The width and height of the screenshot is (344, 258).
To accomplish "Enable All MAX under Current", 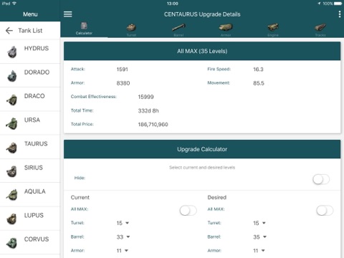I will (188, 211).
